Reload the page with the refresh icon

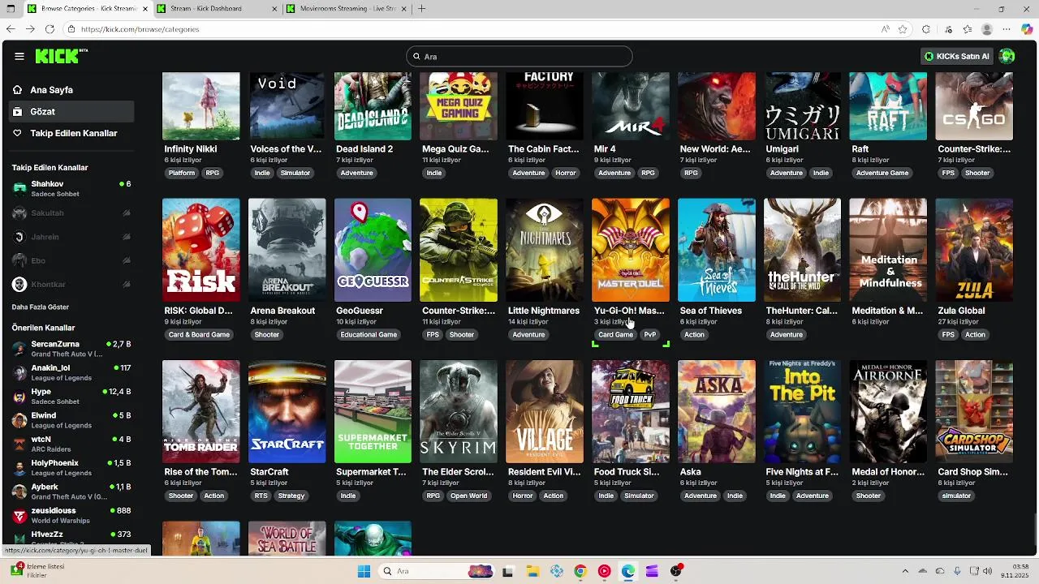pyautogui.click(x=50, y=29)
